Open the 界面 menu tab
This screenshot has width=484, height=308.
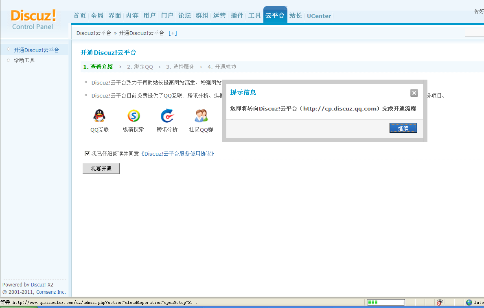coord(115,16)
